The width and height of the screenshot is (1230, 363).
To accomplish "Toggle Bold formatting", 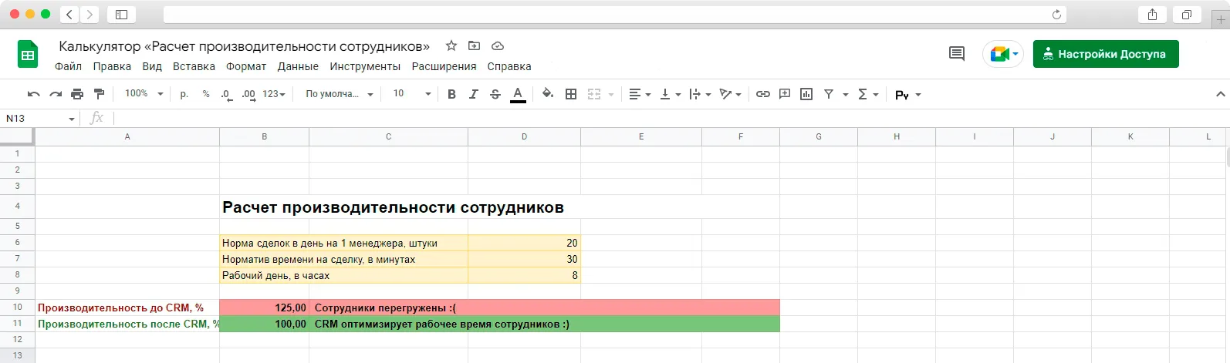I will (x=451, y=94).
